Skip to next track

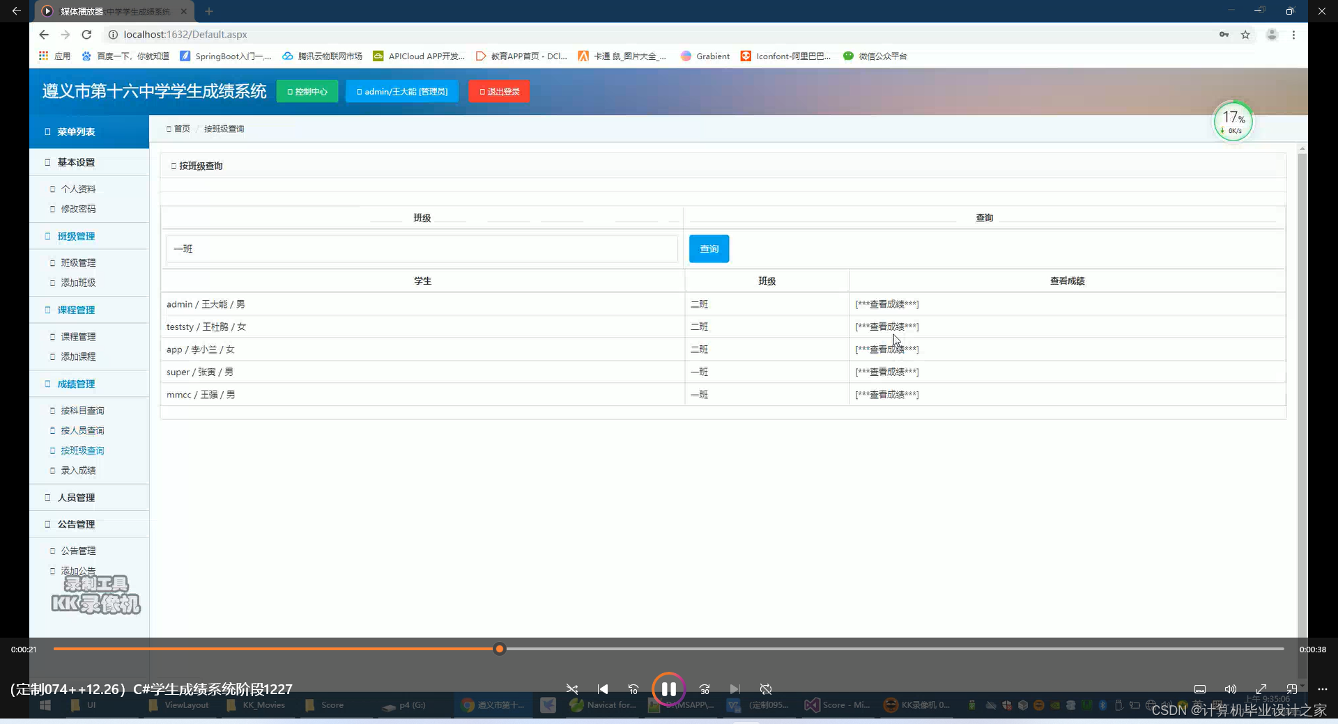point(735,689)
